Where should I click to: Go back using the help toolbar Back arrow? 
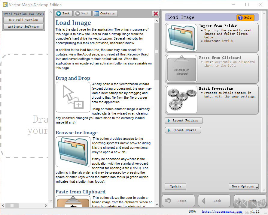[64, 13]
